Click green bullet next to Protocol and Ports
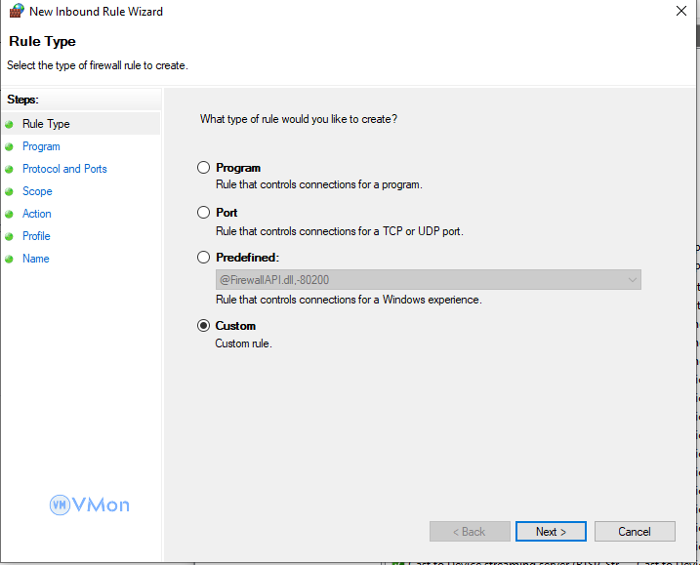 10,170
